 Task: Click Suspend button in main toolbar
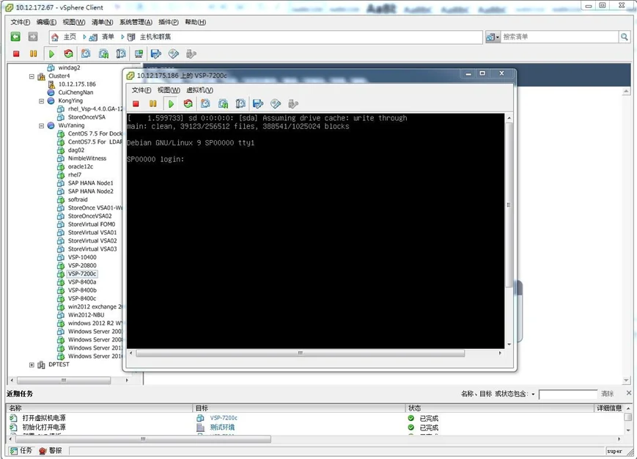click(x=33, y=54)
